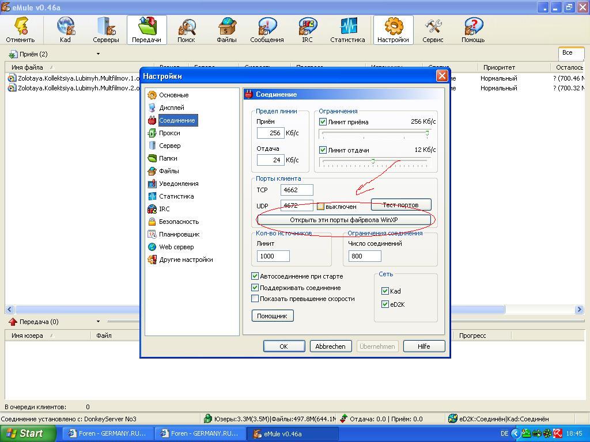Switch to first Foren - GERMANY.RU taskbar window
Image resolution: width=590 pixels, height=442 pixels.
coord(108,433)
